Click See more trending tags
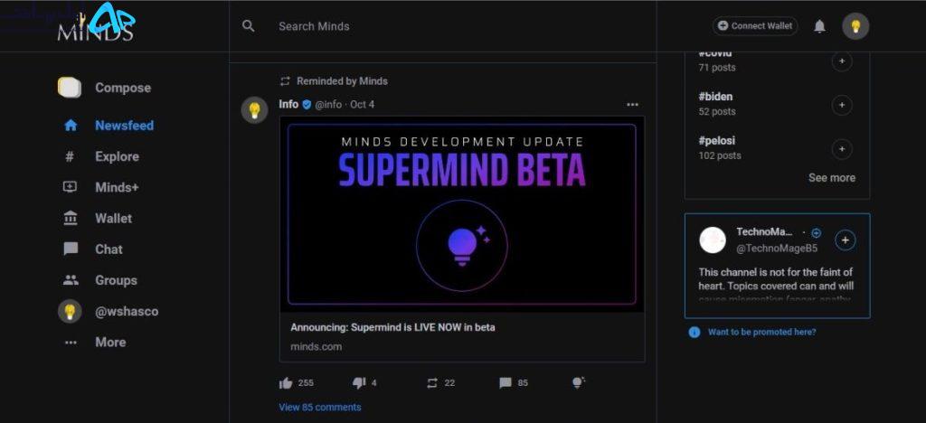The height and width of the screenshot is (423, 926). [832, 177]
